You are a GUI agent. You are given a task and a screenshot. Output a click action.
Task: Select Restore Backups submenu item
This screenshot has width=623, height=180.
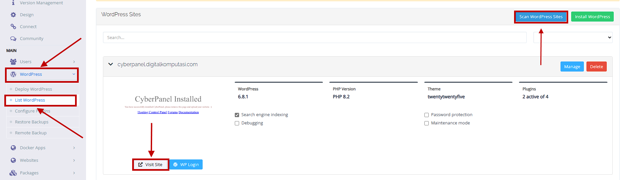32,122
